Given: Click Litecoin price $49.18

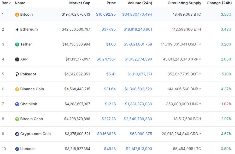Looking at the screenshot, I should [x=110, y=149].
